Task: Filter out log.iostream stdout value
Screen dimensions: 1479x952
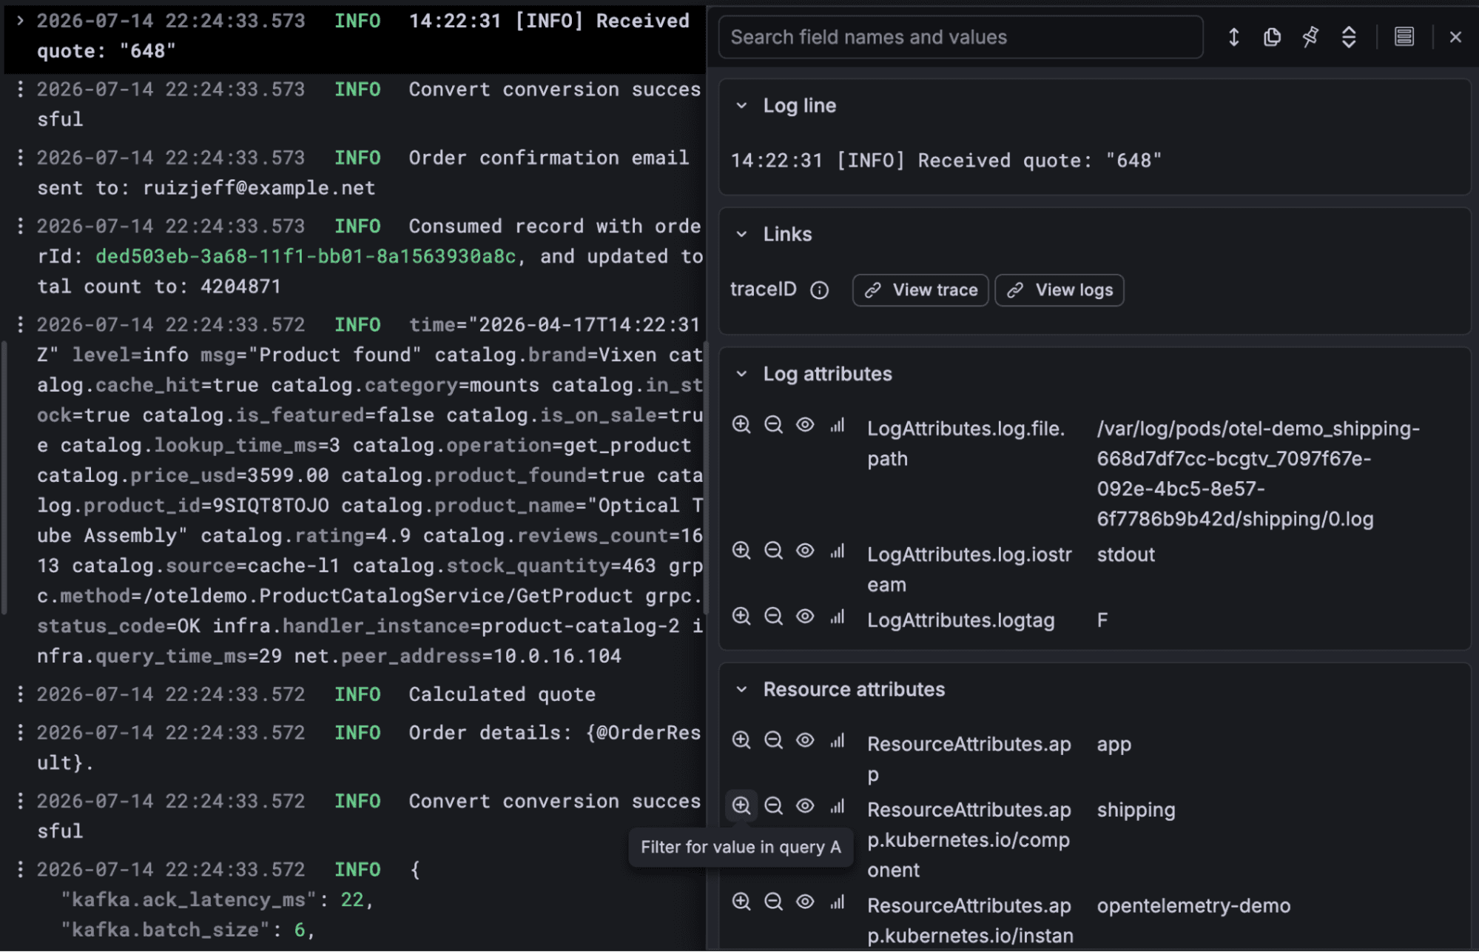Action: click(x=773, y=551)
